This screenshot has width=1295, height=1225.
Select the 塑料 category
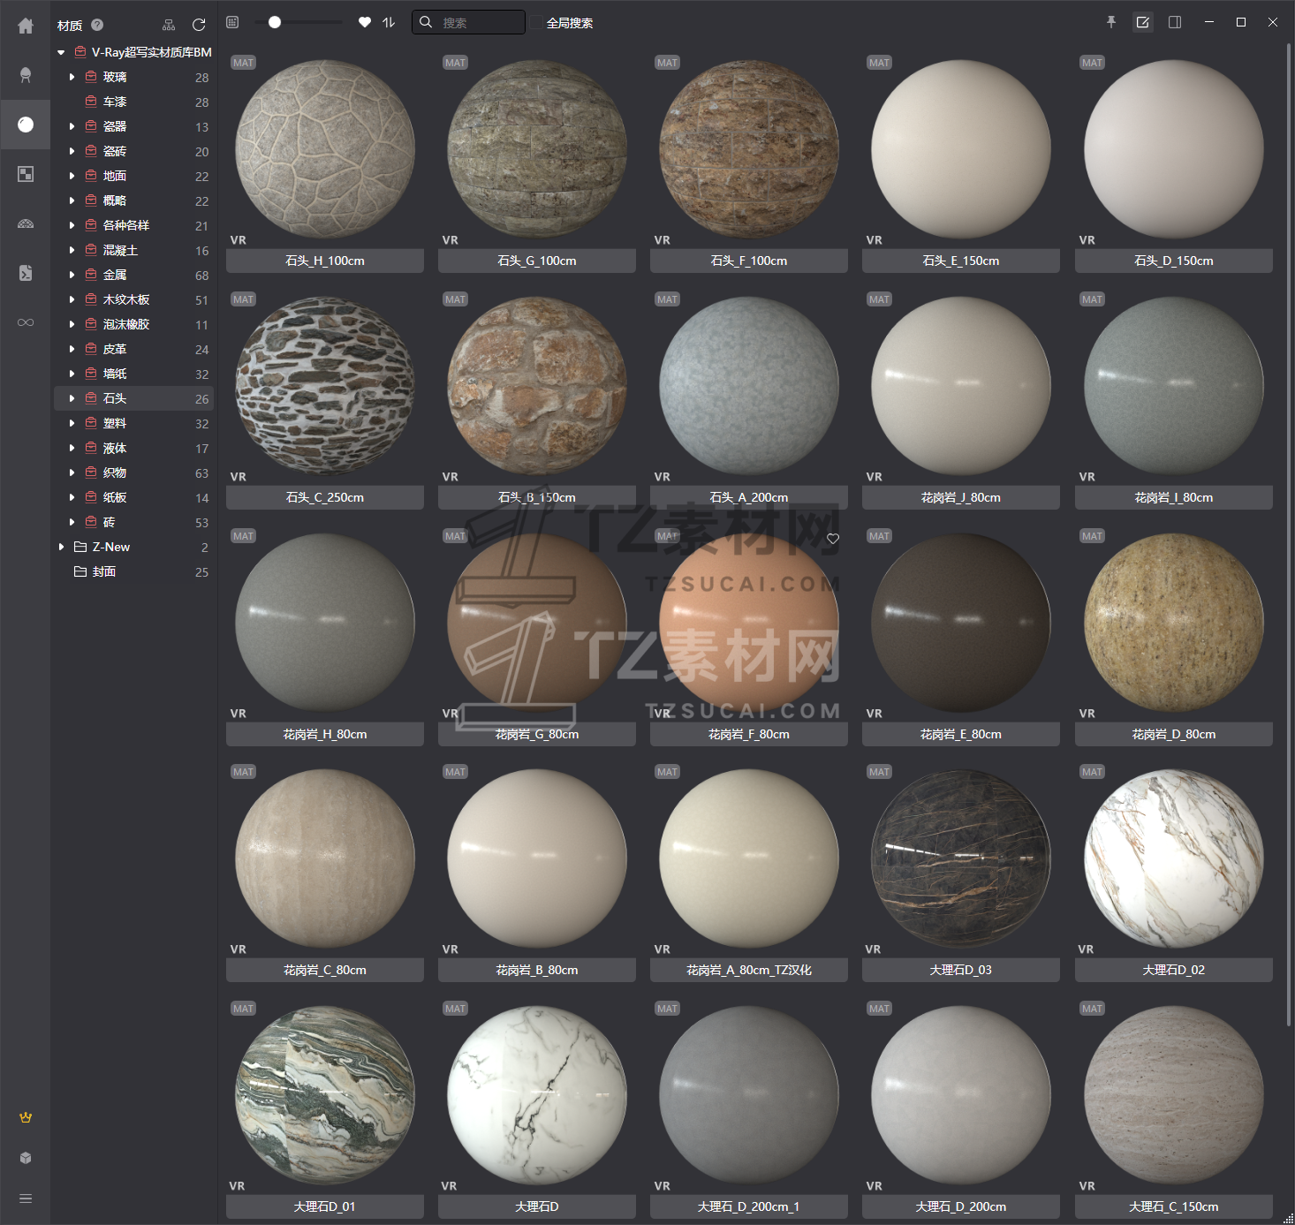pos(133,424)
